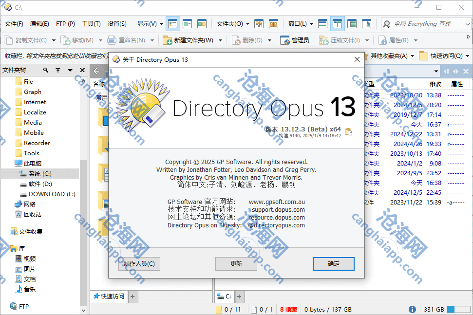Toggle the single lister display mode

click(x=322, y=23)
